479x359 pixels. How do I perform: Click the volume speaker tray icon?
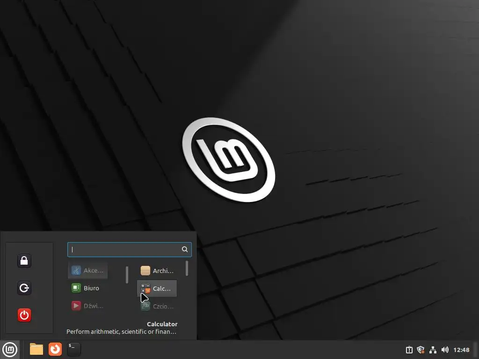coord(445,350)
